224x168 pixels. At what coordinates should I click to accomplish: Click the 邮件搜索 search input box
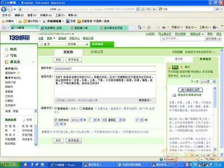[x=183, y=39]
